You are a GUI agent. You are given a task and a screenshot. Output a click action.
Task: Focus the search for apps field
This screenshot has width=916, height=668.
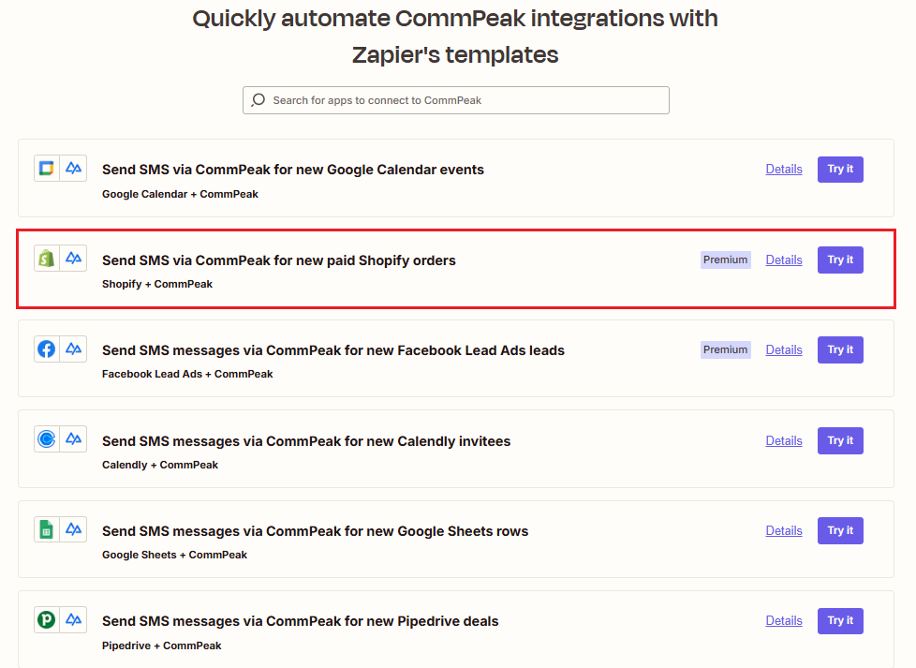pos(456,100)
